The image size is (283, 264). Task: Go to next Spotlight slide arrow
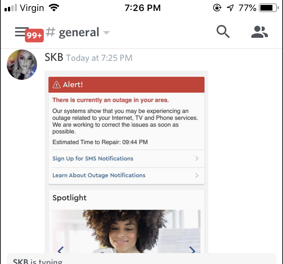[x=192, y=250]
